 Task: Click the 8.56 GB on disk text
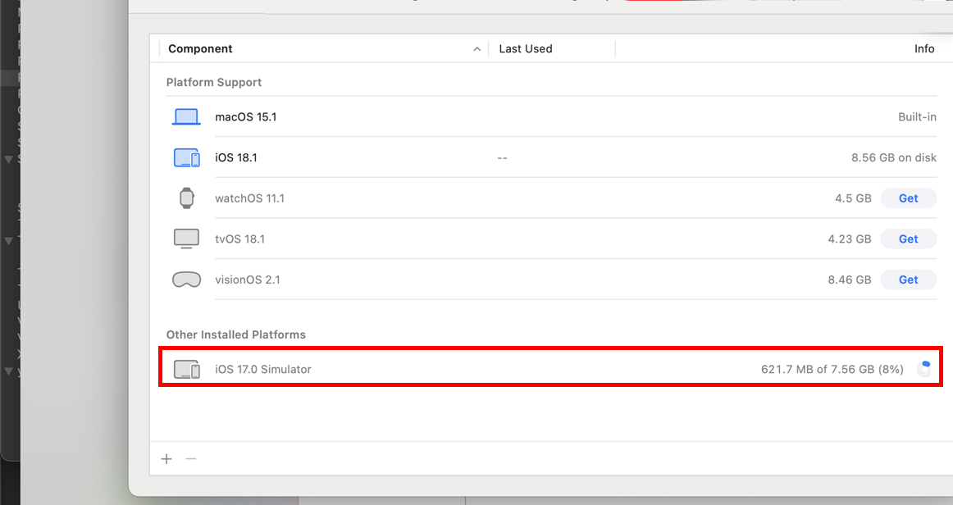tap(893, 157)
